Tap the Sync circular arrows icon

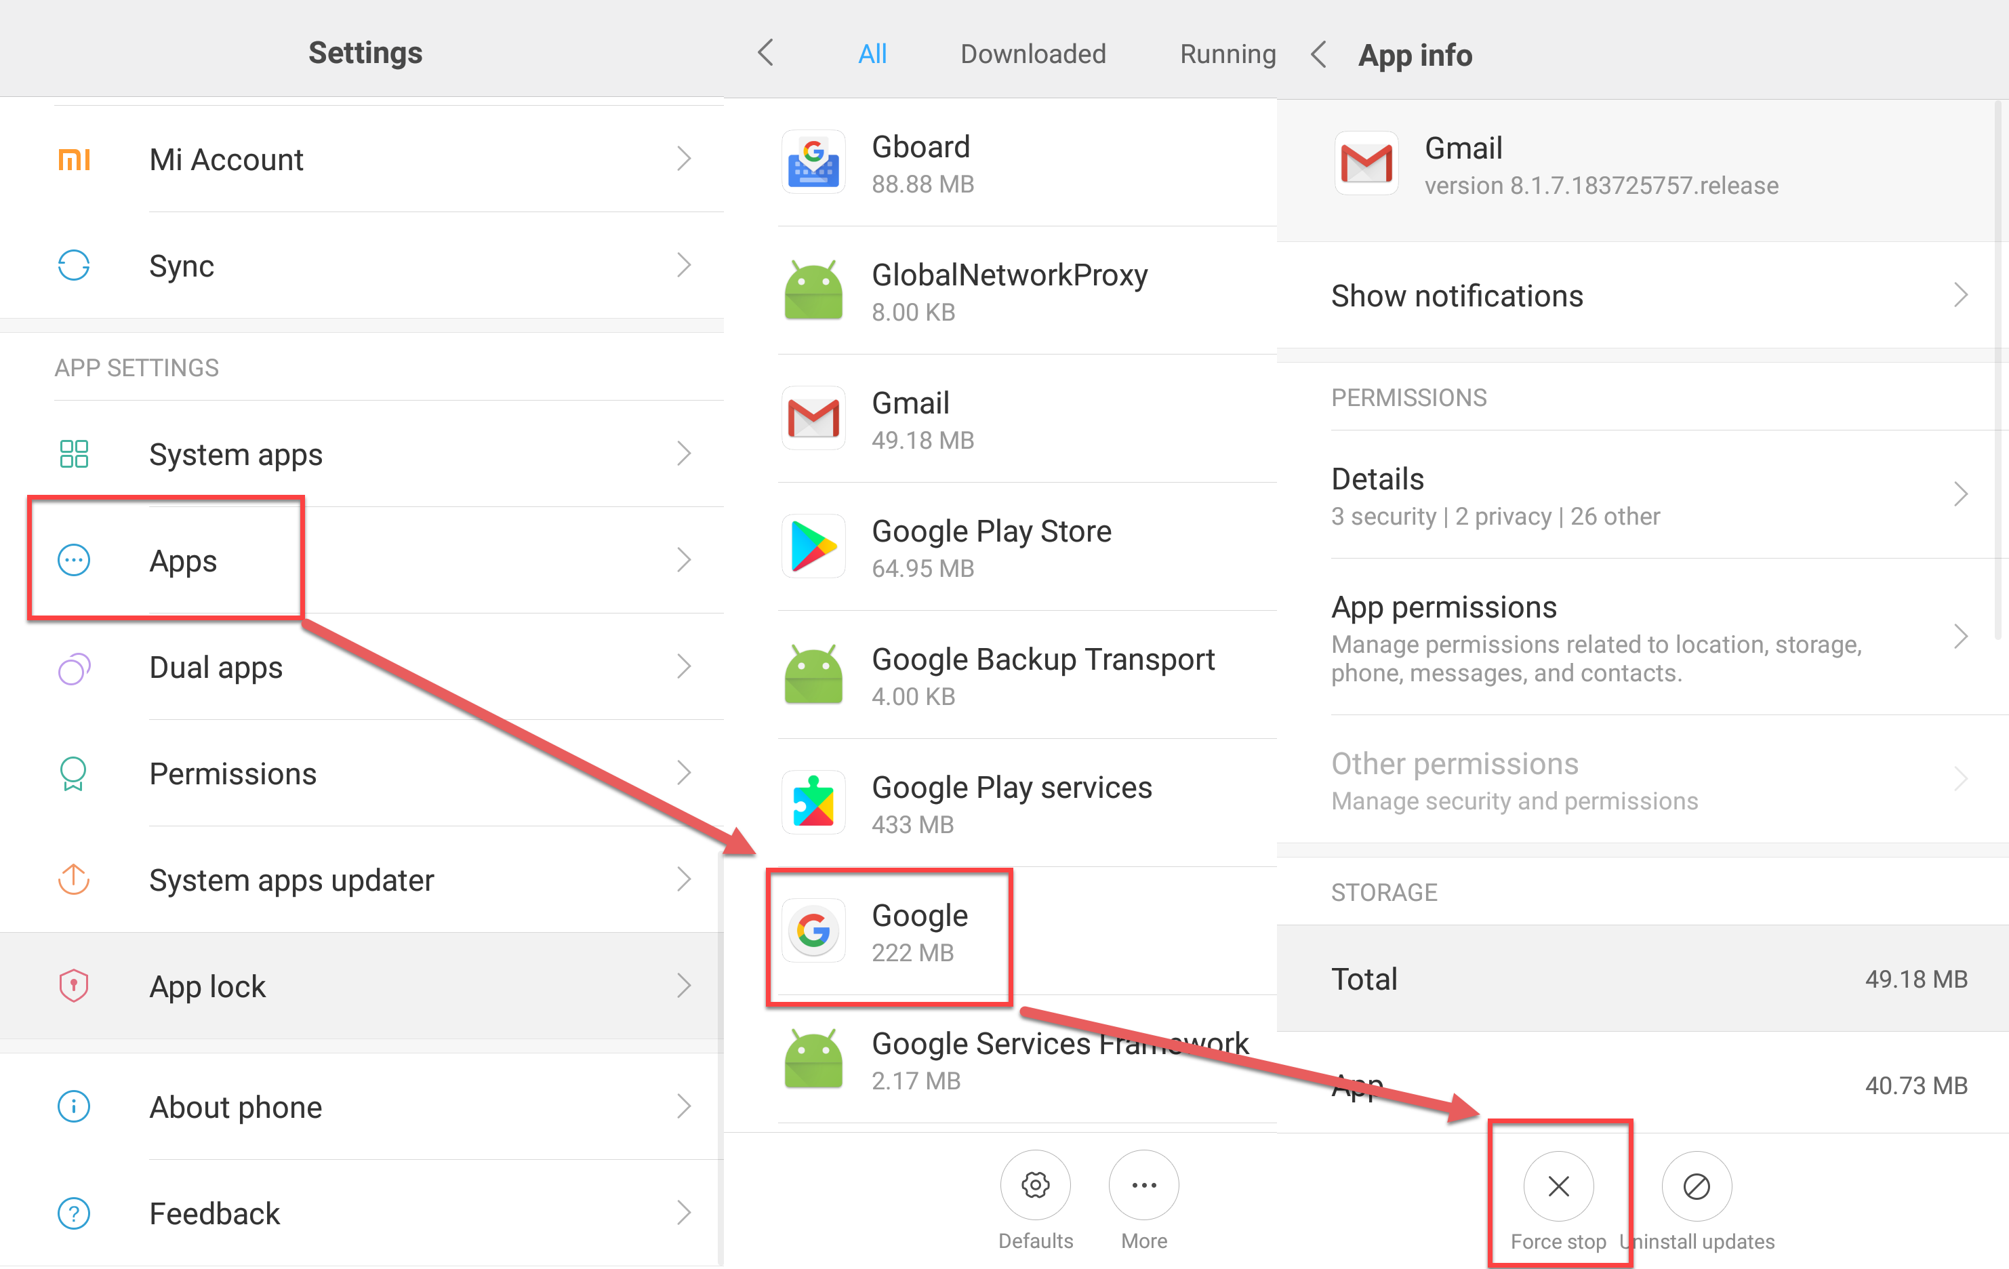tap(75, 265)
